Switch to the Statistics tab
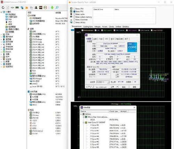The height and width of the screenshot is (149, 174). click(x=126, y=26)
